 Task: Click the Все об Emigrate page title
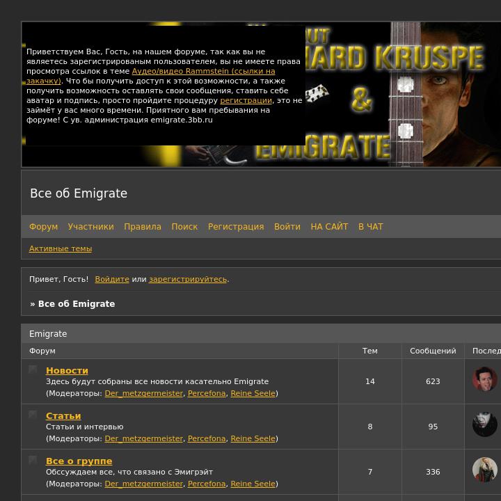point(79,193)
